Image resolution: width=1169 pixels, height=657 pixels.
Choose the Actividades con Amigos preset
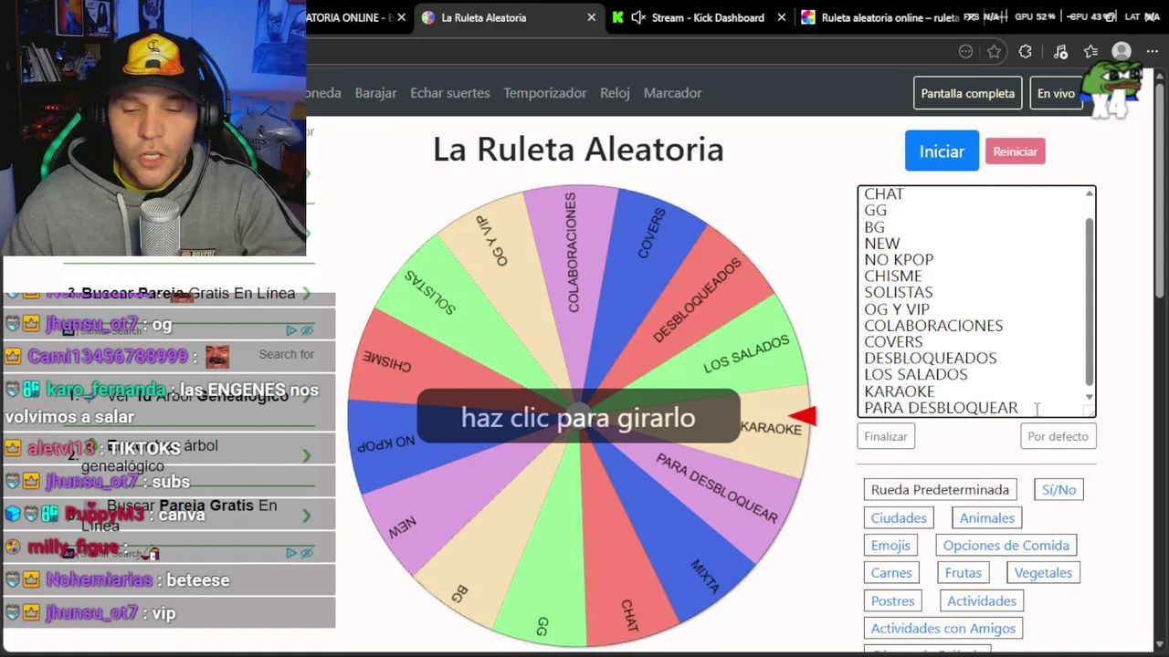[x=943, y=629]
